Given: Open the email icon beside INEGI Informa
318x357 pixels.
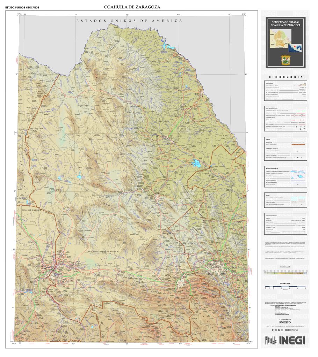Looking at the screenshot, I should 282,330.
